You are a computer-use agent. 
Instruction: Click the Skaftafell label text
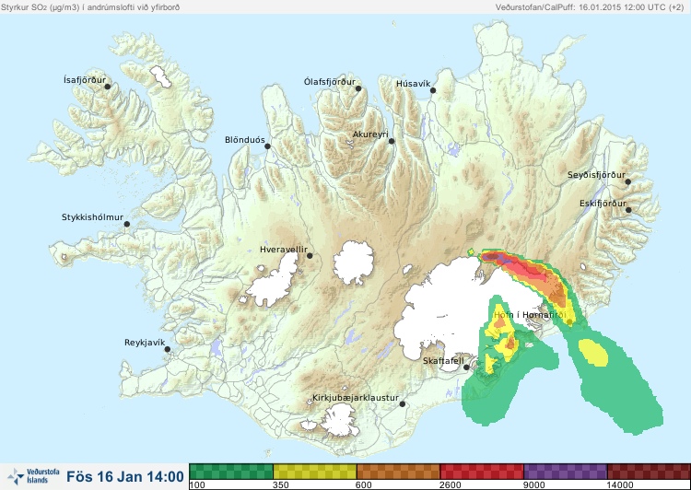tap(443, 361)
